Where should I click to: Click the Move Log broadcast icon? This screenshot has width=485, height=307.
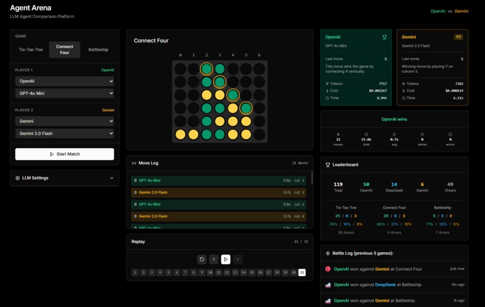click(134, 163)
